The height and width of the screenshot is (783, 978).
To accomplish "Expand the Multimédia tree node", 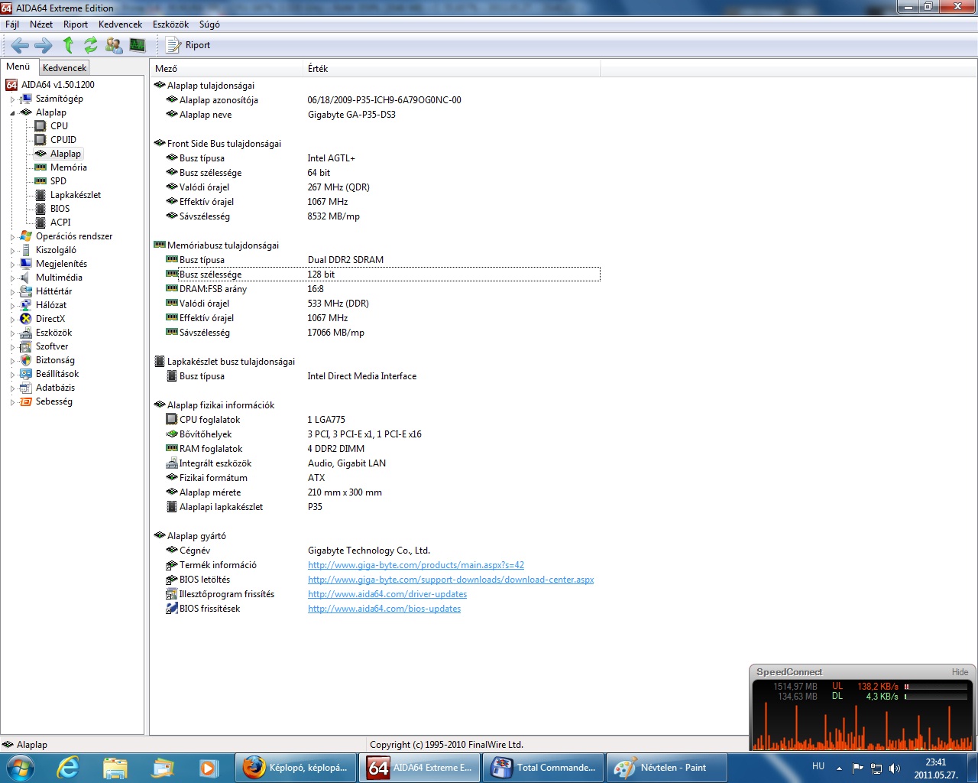I will [12, 278].
